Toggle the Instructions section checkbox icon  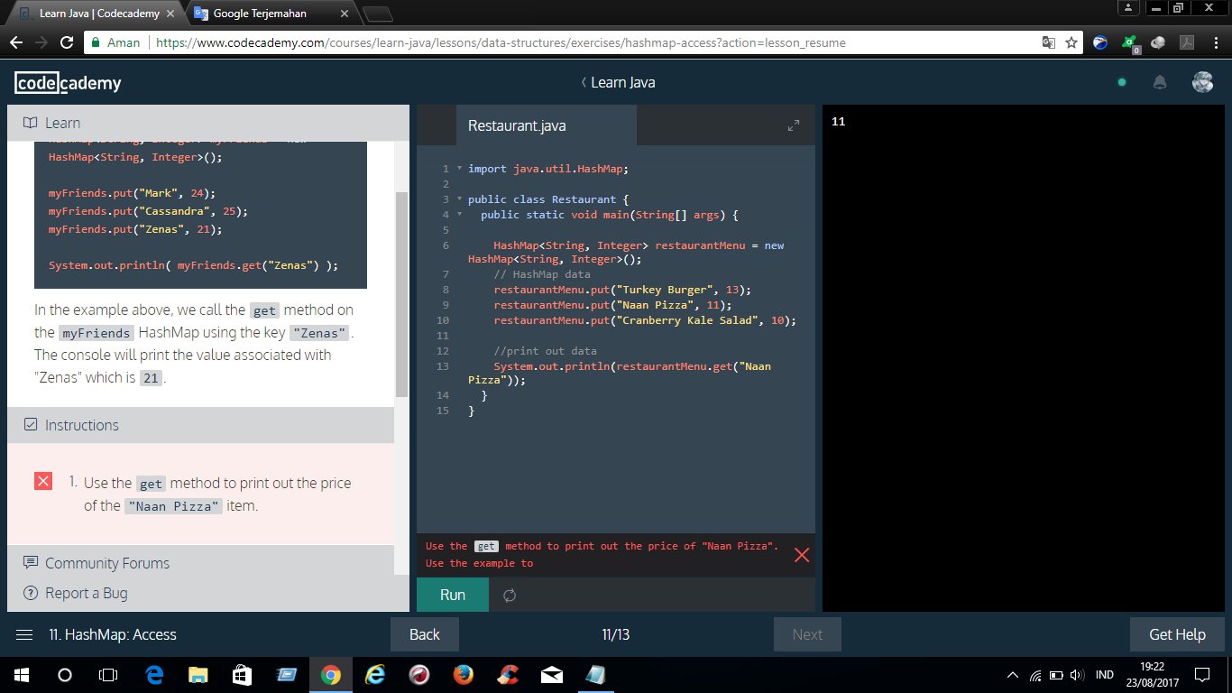(x=32, y=425)
